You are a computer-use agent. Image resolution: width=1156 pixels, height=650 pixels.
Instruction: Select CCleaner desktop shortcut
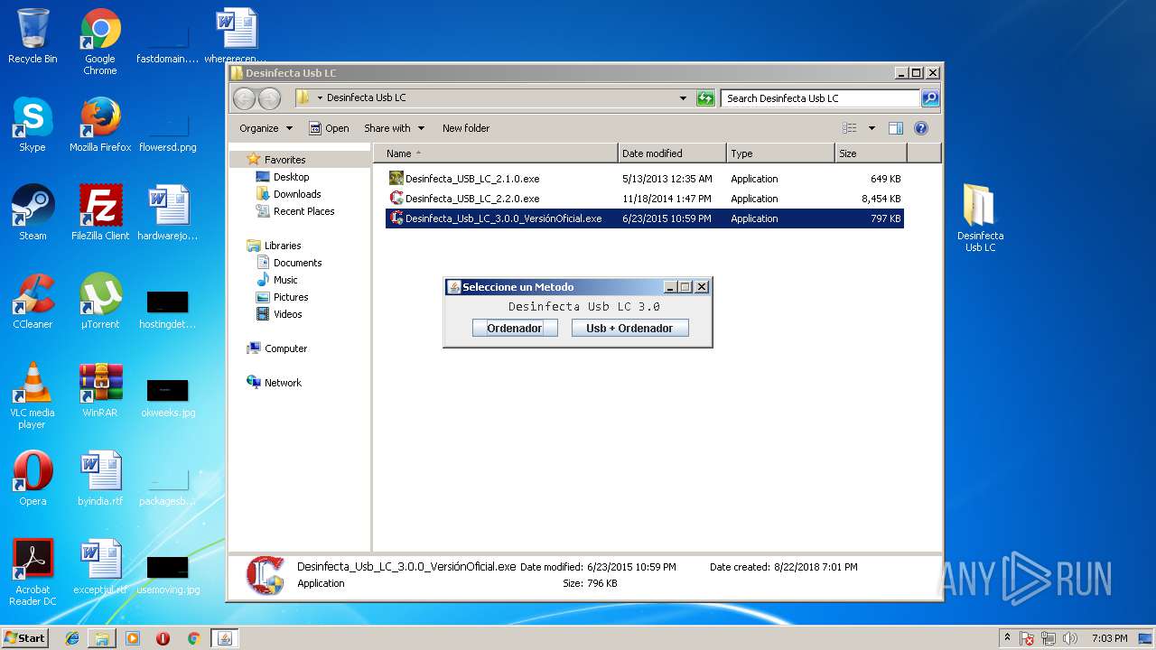tap(33, 302)
